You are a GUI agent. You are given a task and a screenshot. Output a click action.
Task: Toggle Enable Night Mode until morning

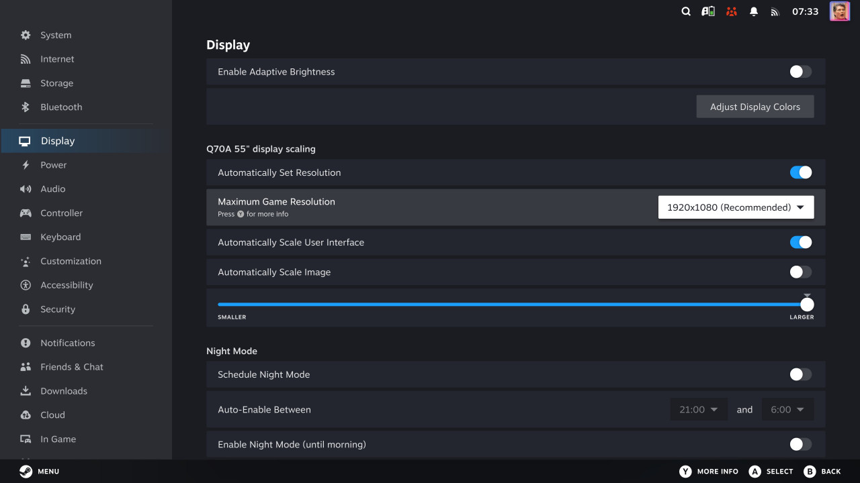(x=801, y=444)
